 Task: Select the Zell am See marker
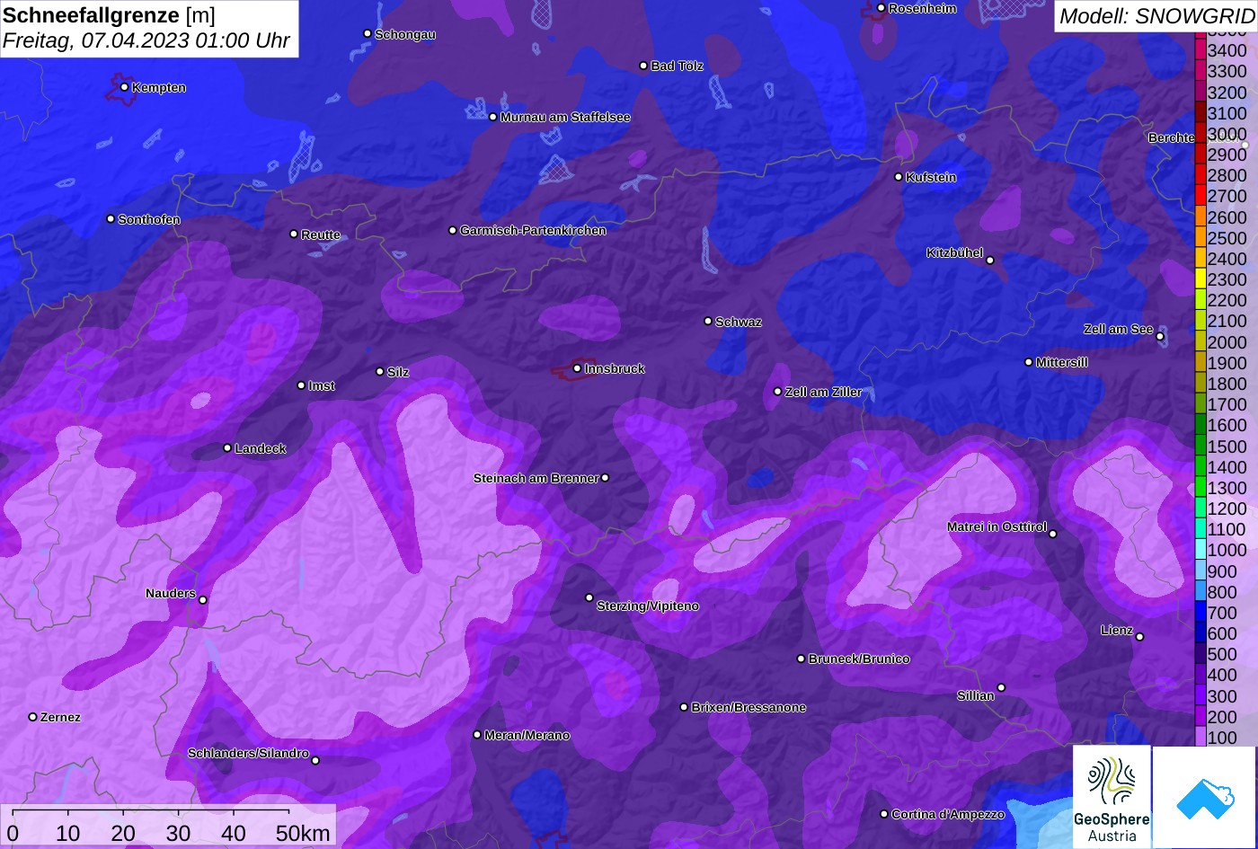click(1160, 337)
